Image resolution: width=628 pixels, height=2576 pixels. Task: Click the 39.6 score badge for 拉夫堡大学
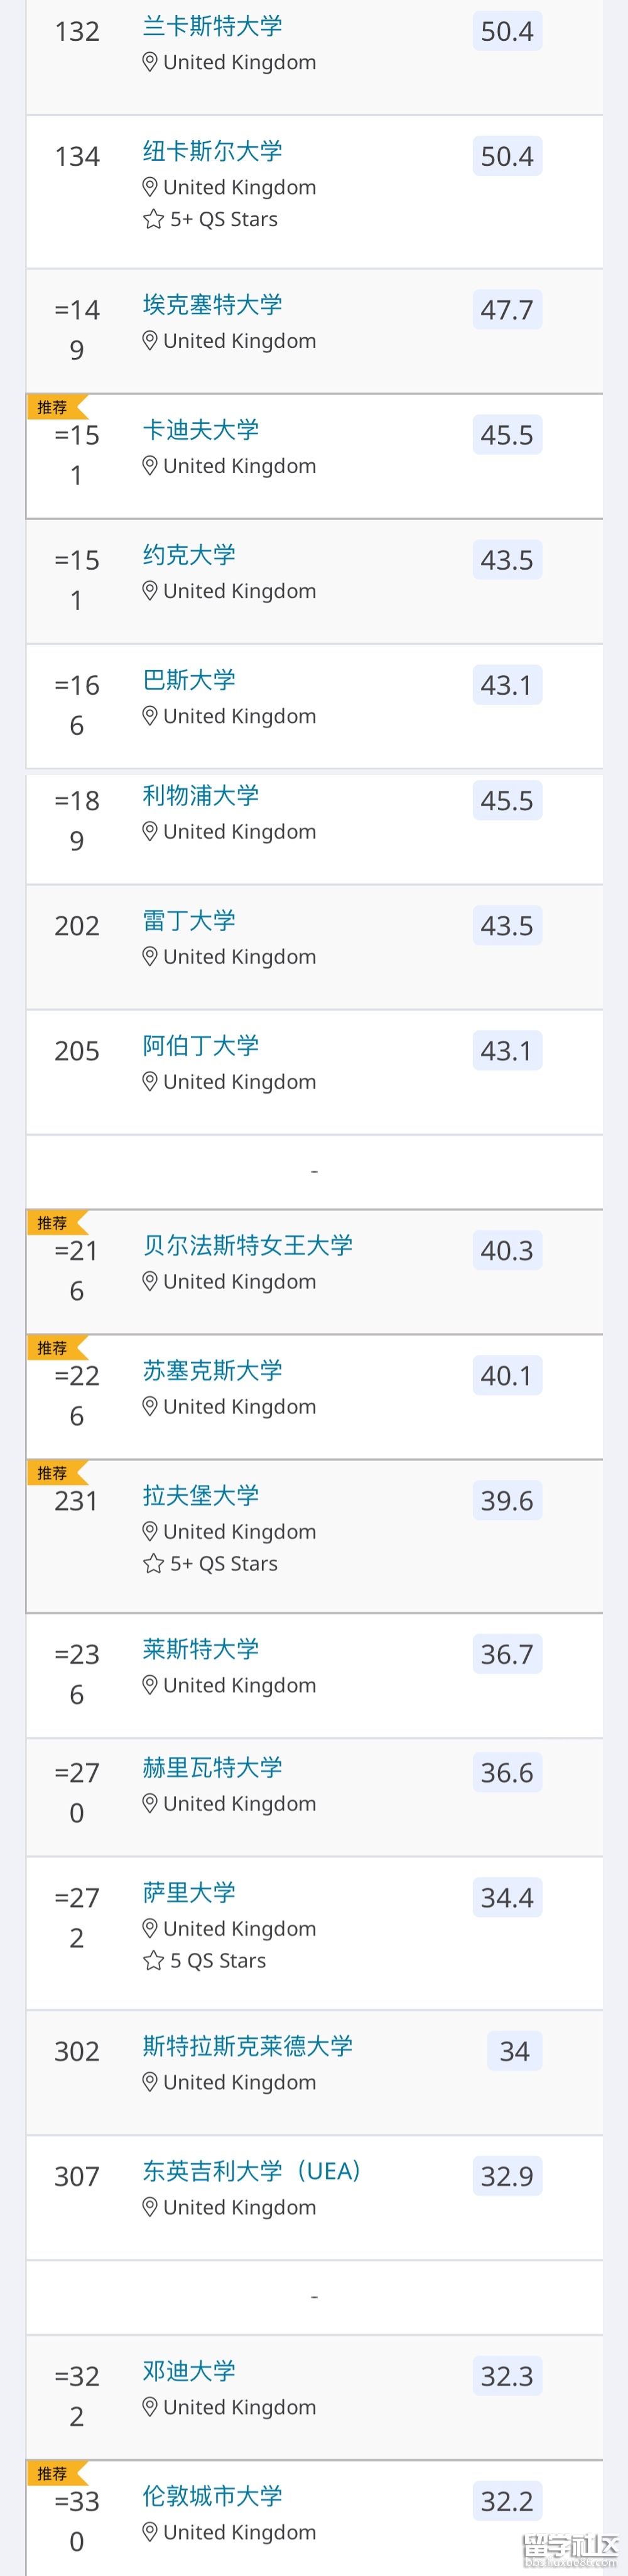[507, 1500]
